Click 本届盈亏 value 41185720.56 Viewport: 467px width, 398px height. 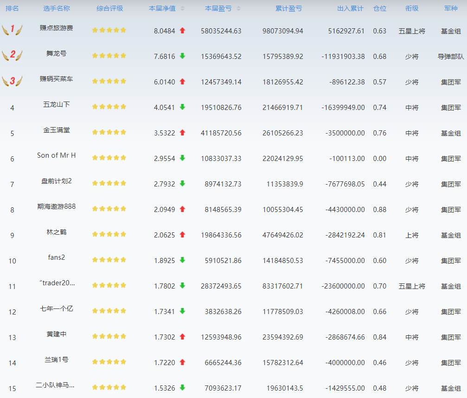coord(221,133)
